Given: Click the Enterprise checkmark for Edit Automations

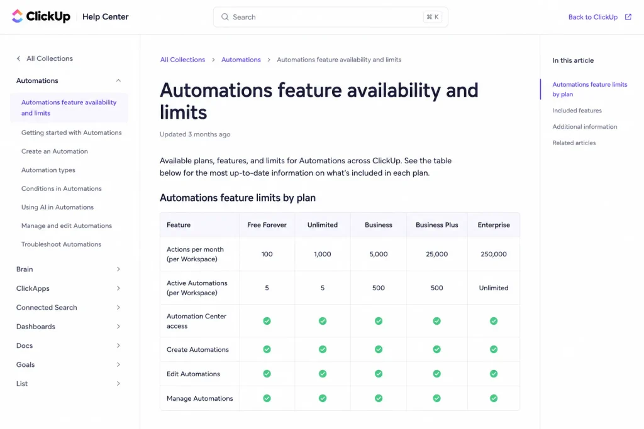Looking at the screenshot, I should (x=494, y=374).
